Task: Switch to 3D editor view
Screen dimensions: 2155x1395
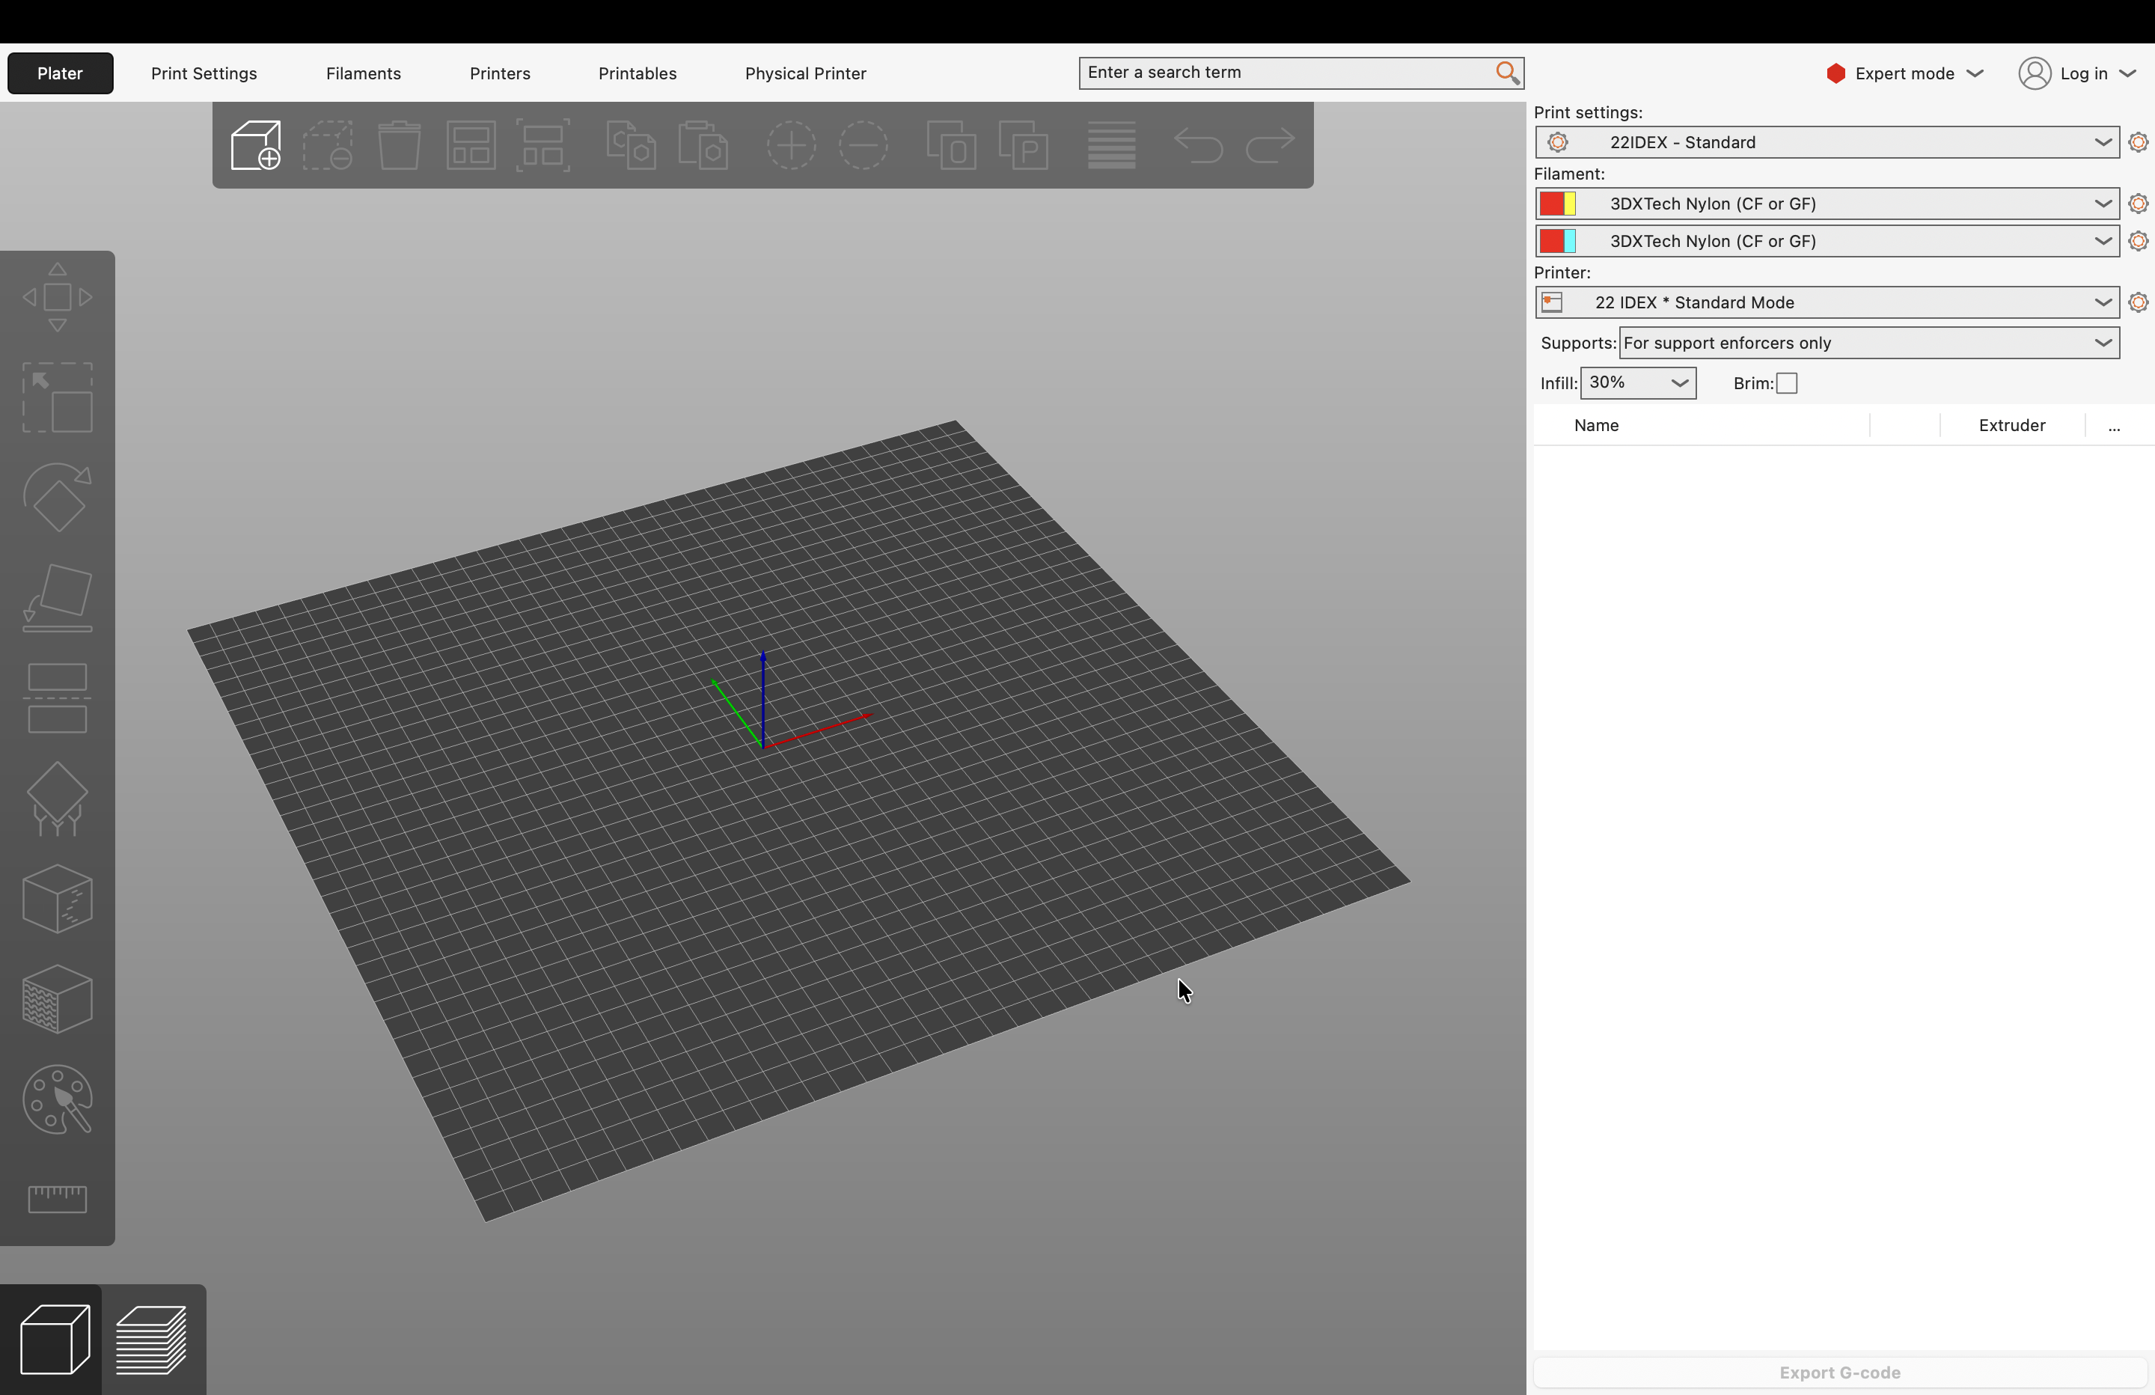Action: point(55,1340)
